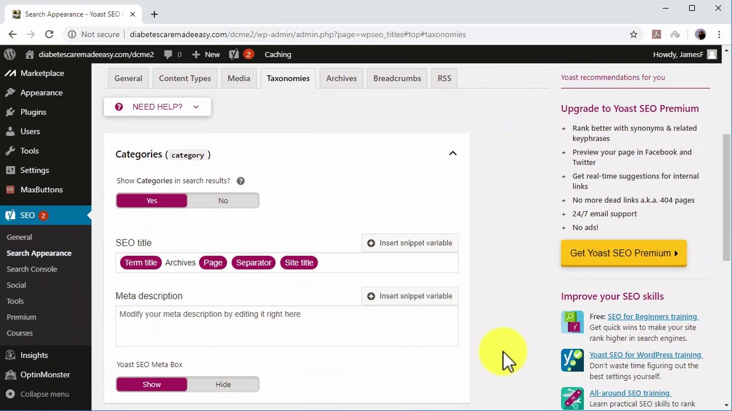Open the All-around SEO training link
732x411 pixels.
click(630, 393)
